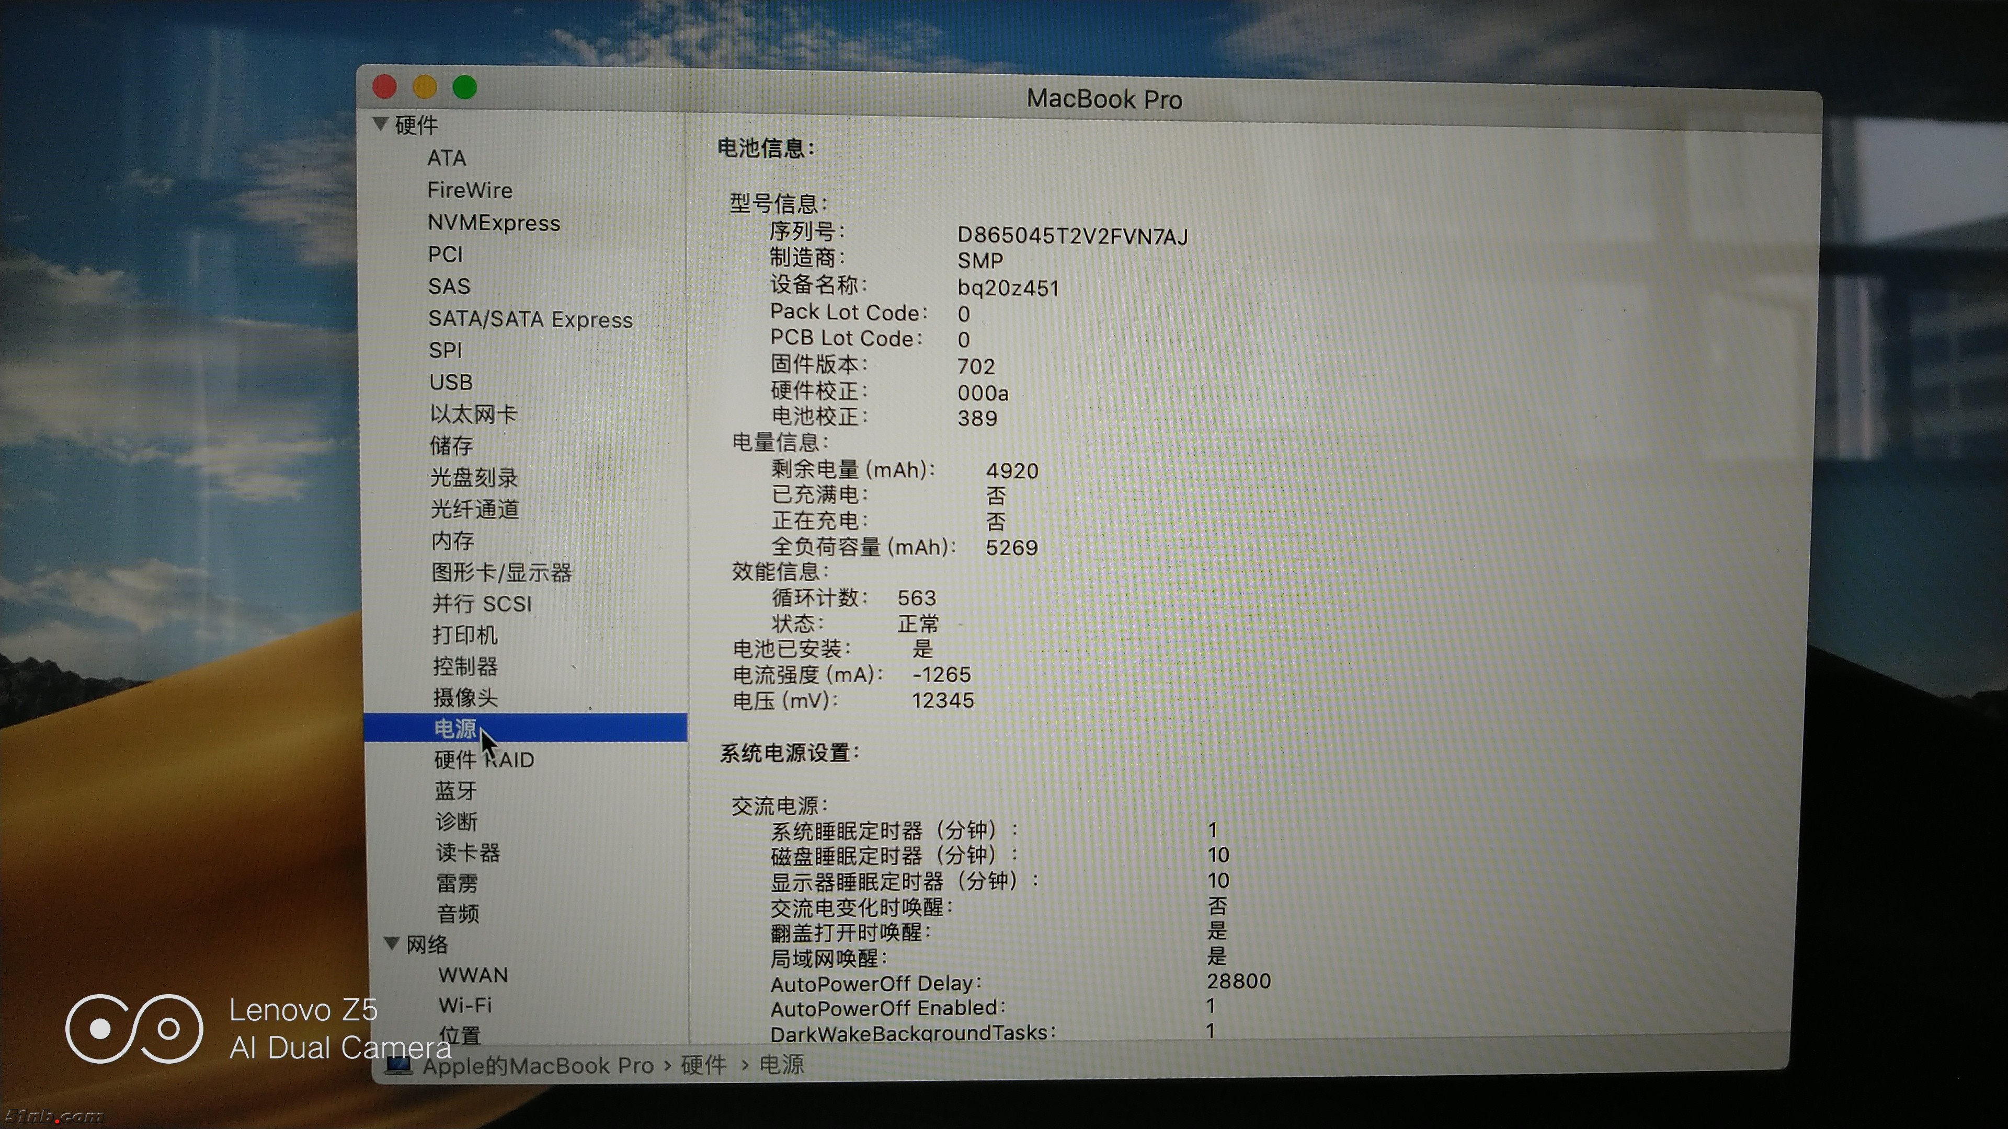Select the 电源 power item
This screenshot has height=1129, width=2008.
tap(455, 729)
